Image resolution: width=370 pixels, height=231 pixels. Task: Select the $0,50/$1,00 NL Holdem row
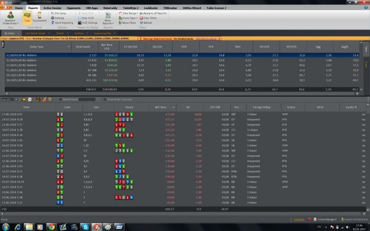click(182, 80)
